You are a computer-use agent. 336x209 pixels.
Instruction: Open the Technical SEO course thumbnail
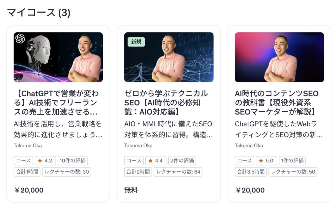pos(169,57)
